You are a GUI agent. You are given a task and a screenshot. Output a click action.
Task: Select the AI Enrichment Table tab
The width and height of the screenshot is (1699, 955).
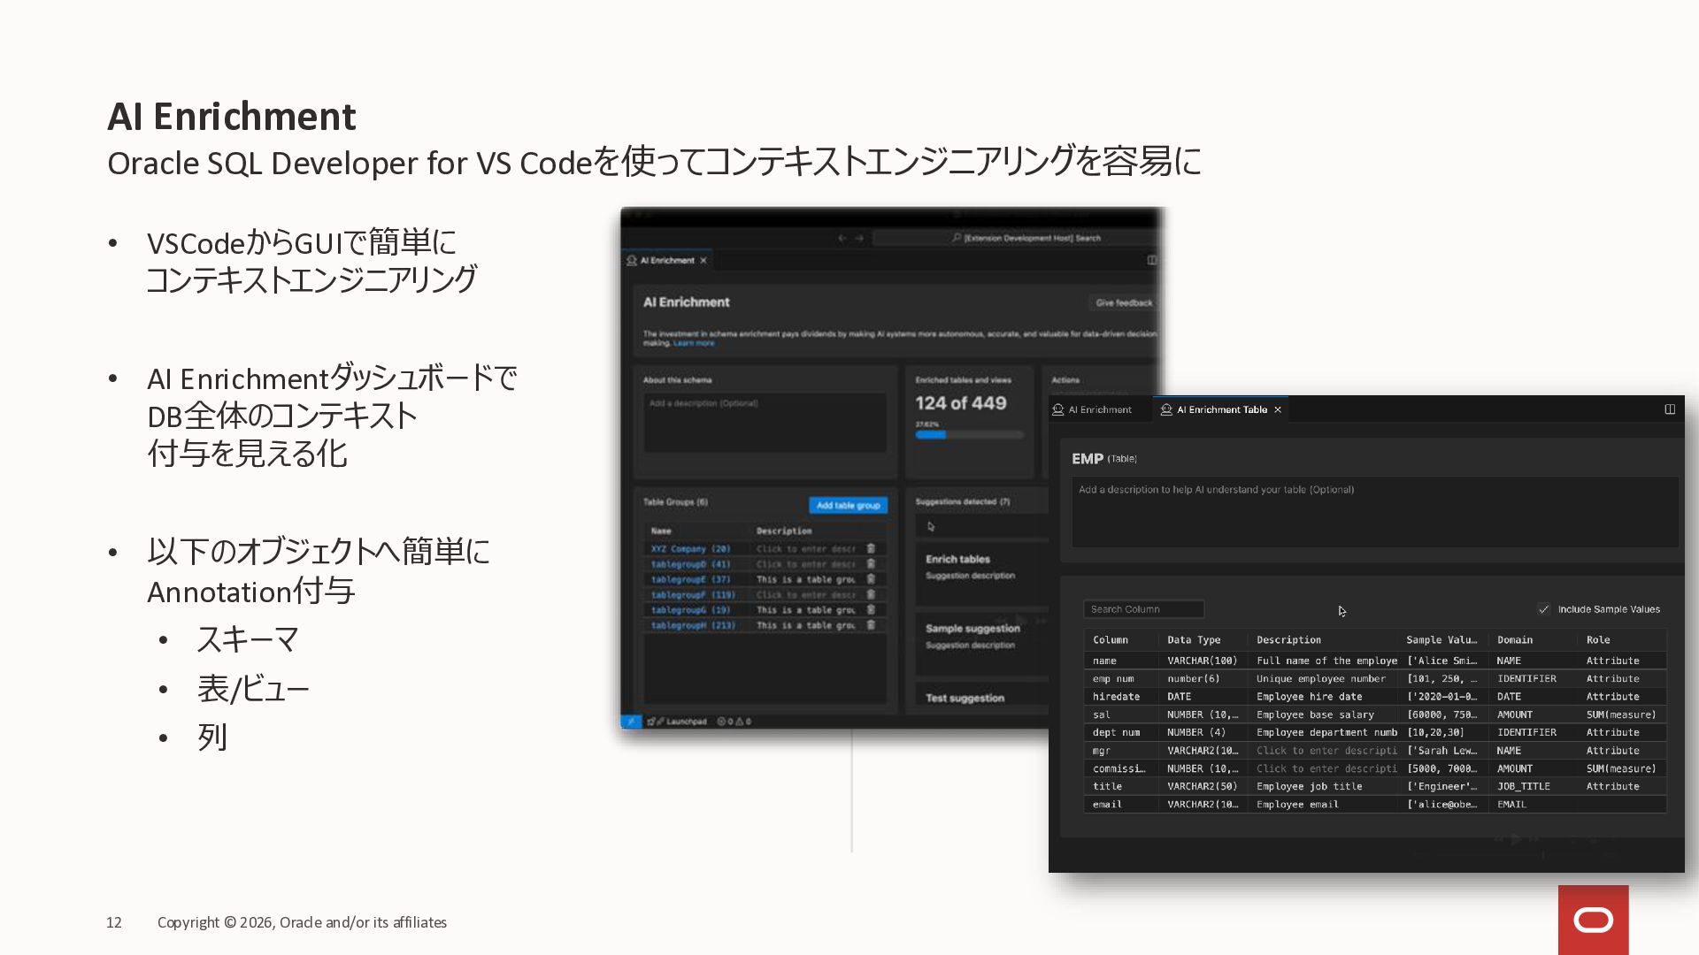click(x=1220, y=409)
